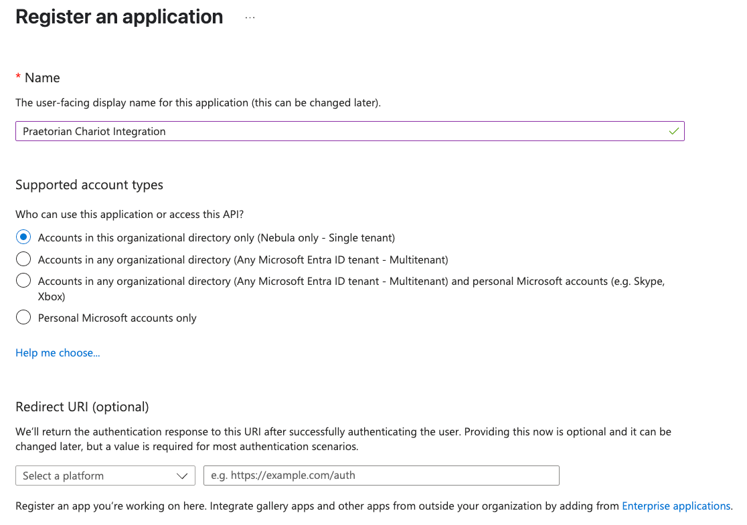Open the Select a platform dropdown

point(105,476)
